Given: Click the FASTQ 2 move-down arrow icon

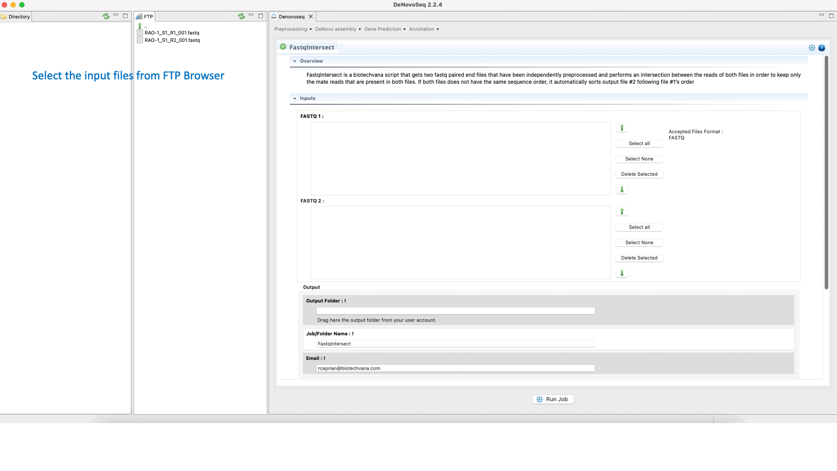Looking at the screenshot, I should [x=622, y=273].
